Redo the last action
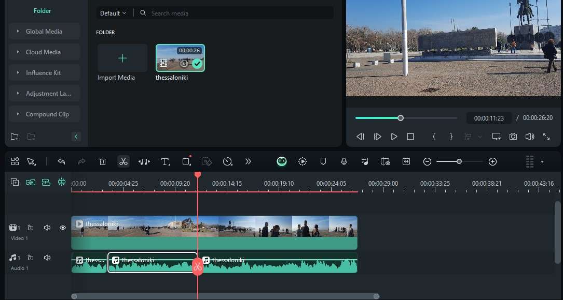Image resolution: width=563 pixels, height=300 pixels. pyautogui.click(x=82, y=161)
